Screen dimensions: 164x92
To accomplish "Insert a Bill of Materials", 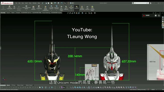I will coord(66,8).
